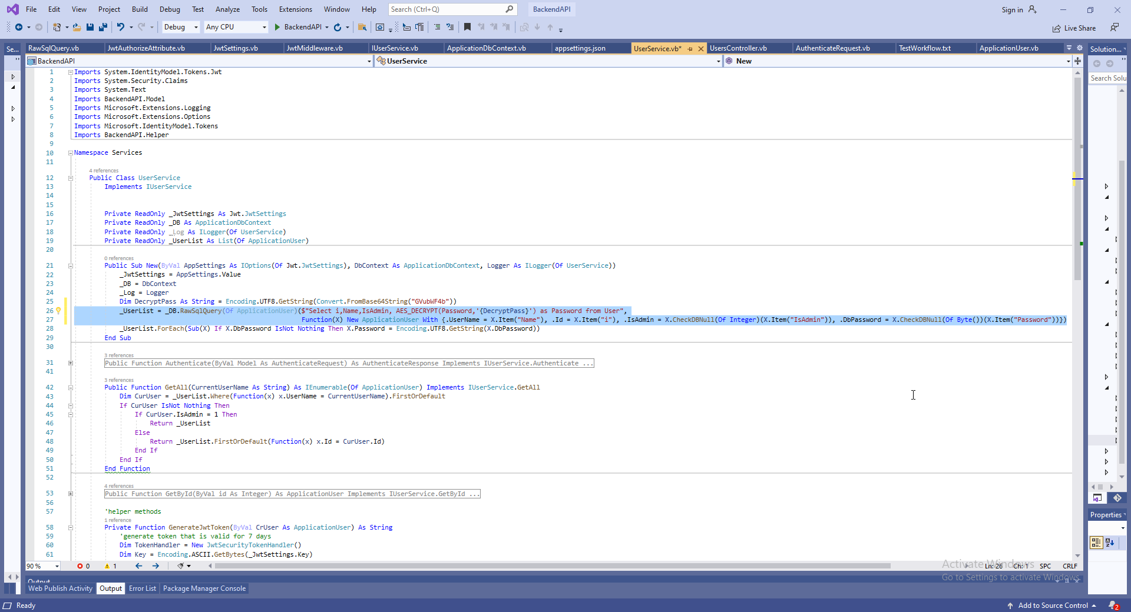Click the red error count indicator
Viewport: 1131px width, 612px height.
coord(84,566)
